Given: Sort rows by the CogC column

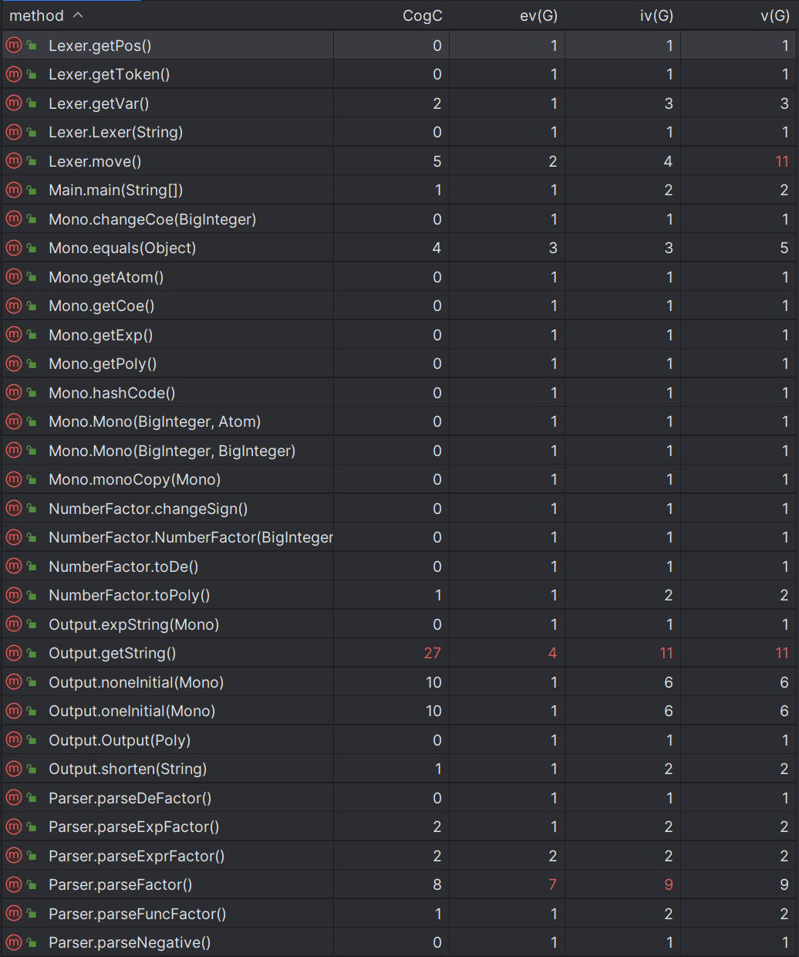Looking at the screenshot, I should [423, 15].
